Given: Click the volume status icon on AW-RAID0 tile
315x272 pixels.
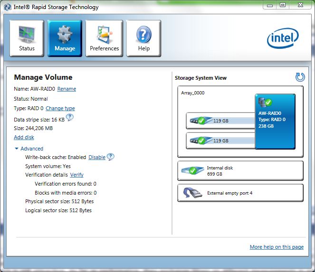Looking at the screenshot, I should [265, 102].
